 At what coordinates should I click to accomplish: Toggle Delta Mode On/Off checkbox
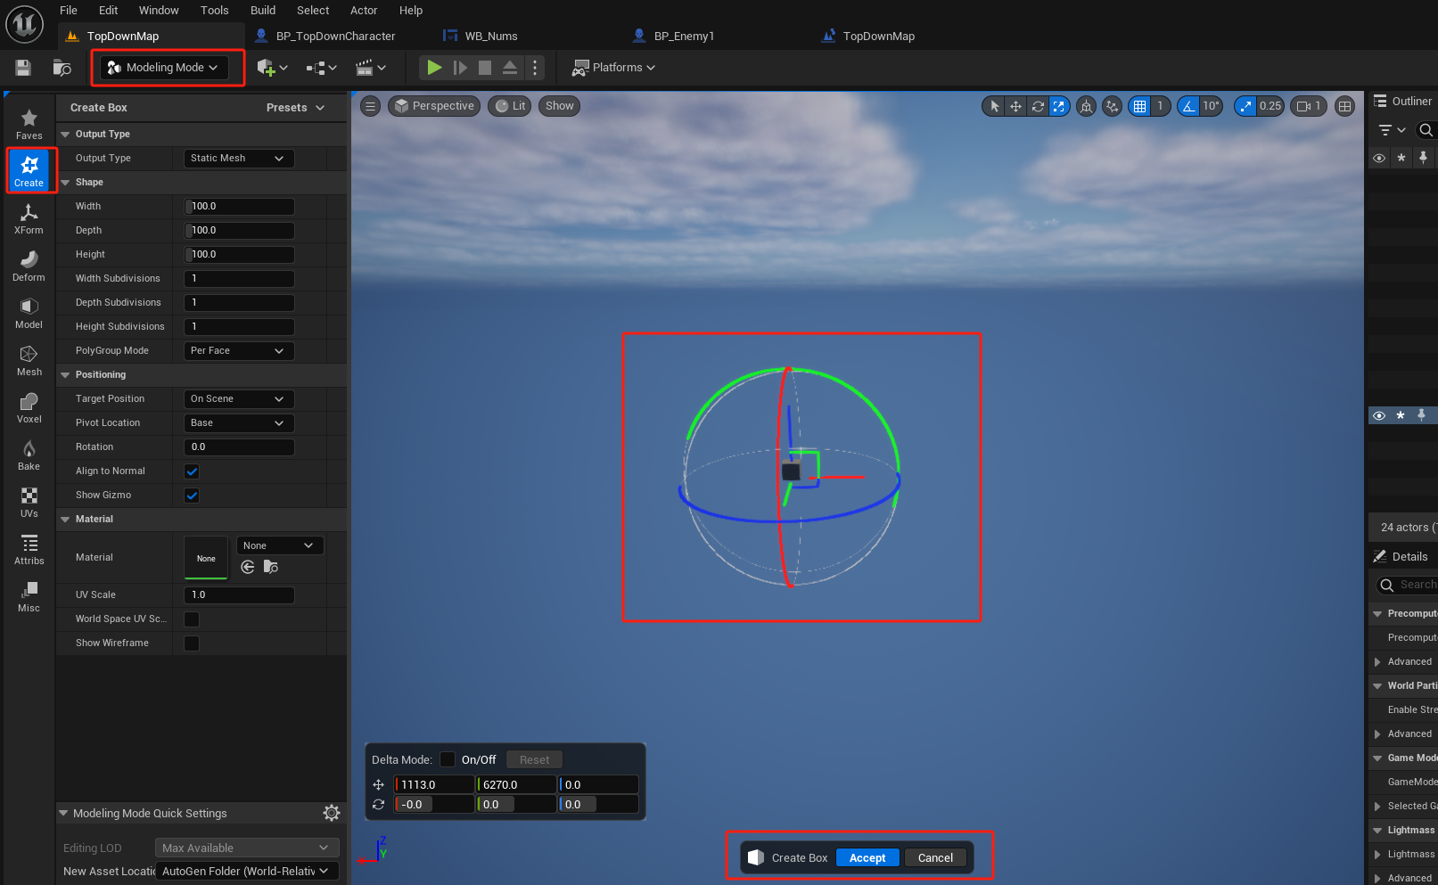tap(448, 759)
